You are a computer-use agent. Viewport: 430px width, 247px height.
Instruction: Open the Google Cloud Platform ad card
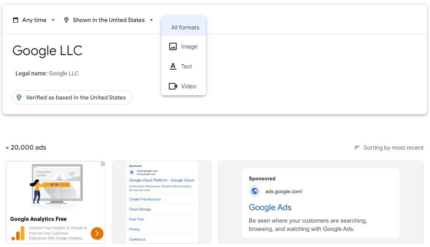click(x=162, y=202)
